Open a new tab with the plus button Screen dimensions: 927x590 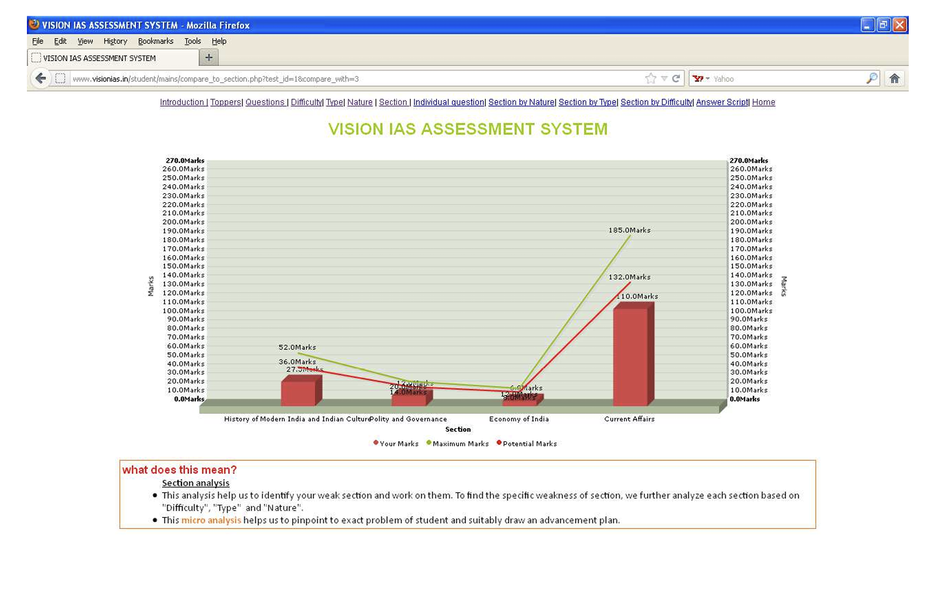pyautogui.click(x=209, y=58)
